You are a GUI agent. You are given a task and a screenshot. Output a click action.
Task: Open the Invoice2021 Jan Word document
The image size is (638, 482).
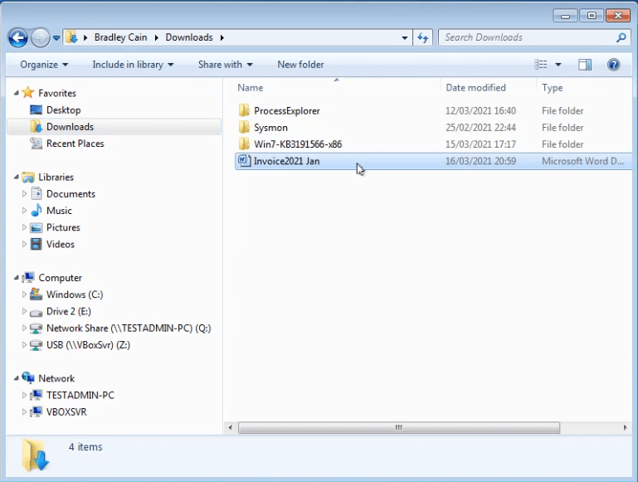coord(286,161)
